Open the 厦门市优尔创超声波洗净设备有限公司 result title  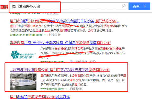(60, 70)
